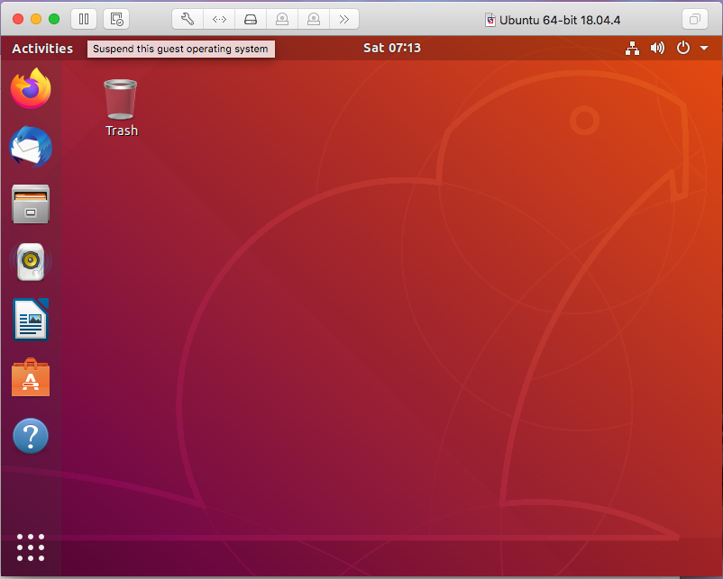Open the Activities overview
The height and width of the screenshot is (579, 723).
42,49
